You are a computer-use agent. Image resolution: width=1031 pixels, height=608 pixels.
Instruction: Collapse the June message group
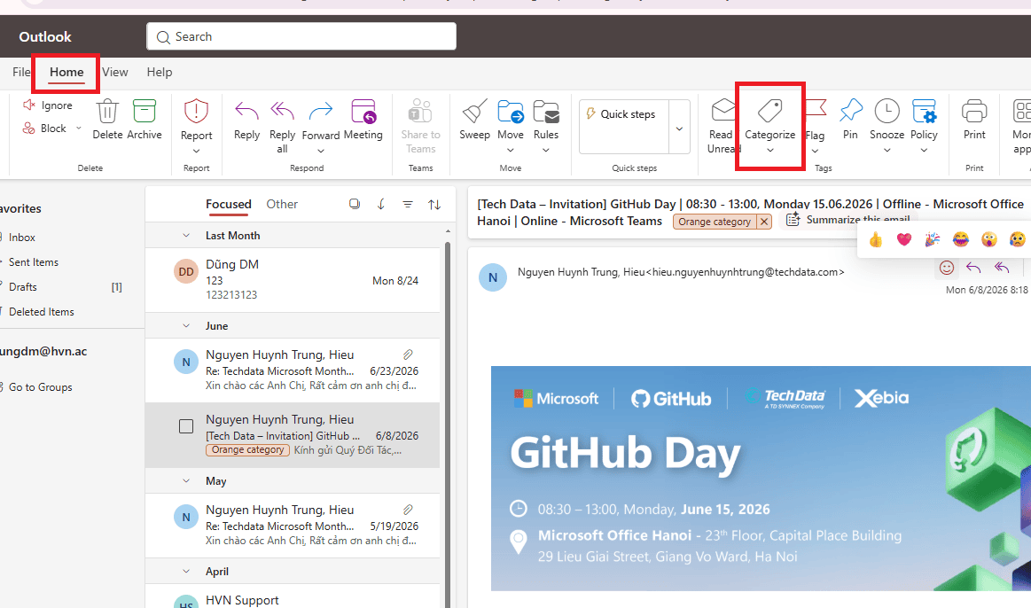(x=186, y=325)
